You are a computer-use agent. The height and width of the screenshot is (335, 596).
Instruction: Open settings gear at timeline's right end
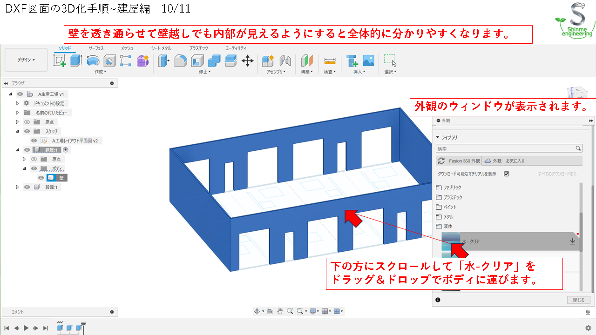coord(588,328)
